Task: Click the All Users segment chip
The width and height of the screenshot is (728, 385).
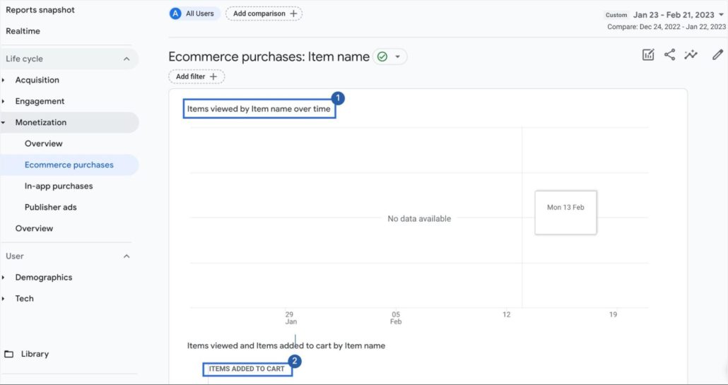Action: 194,13
